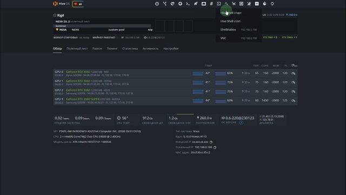The height and width of the screenshot is (195, 346).
Task: Click the kernel 5.10.0-hiveos #110 text
Action: [x=195, y=136]
